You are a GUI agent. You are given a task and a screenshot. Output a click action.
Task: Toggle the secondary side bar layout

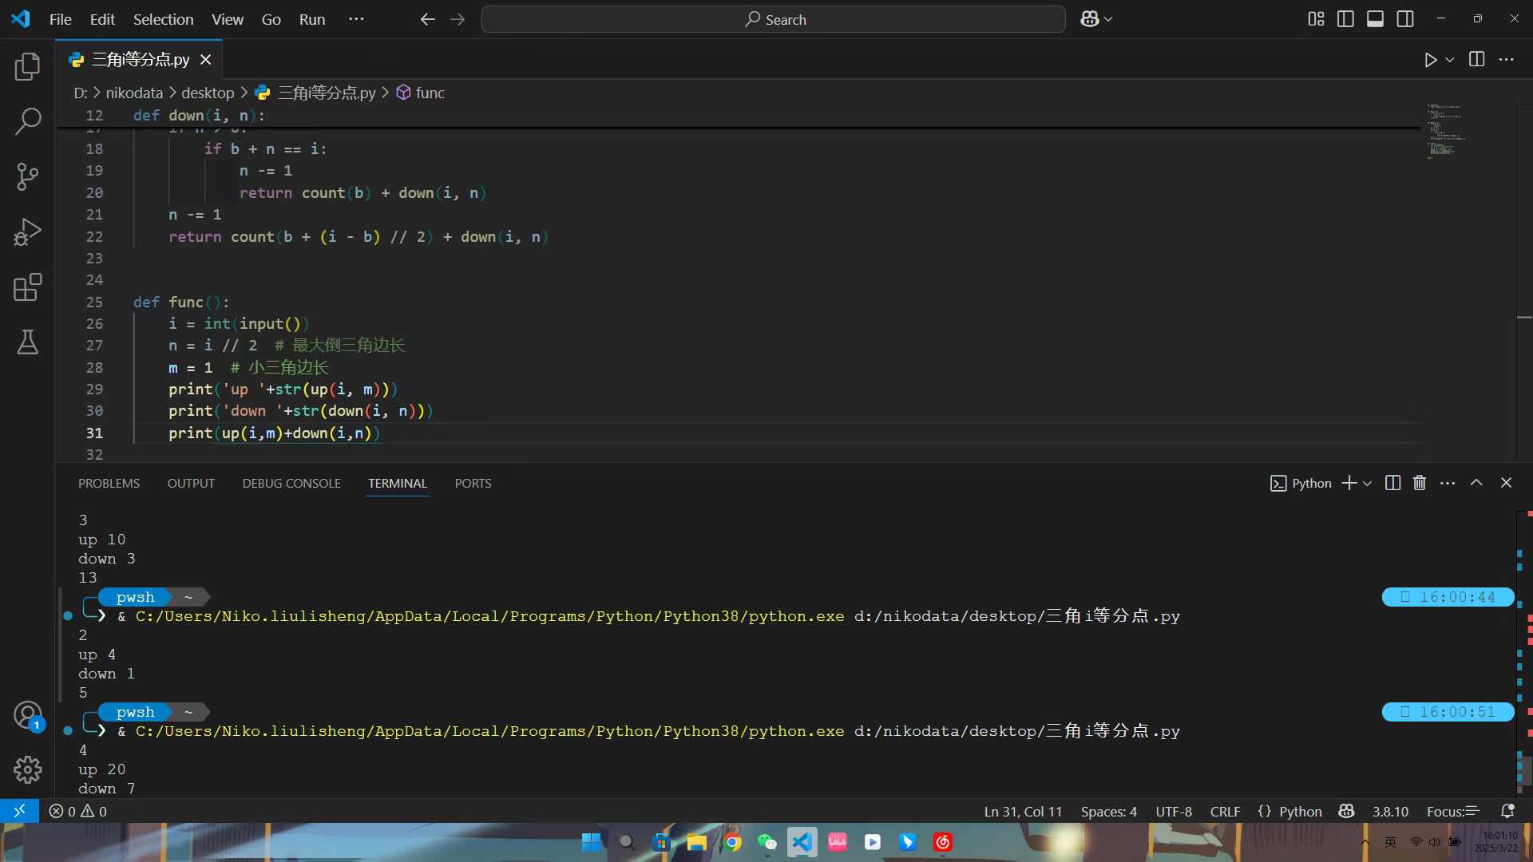point(1405,19)
